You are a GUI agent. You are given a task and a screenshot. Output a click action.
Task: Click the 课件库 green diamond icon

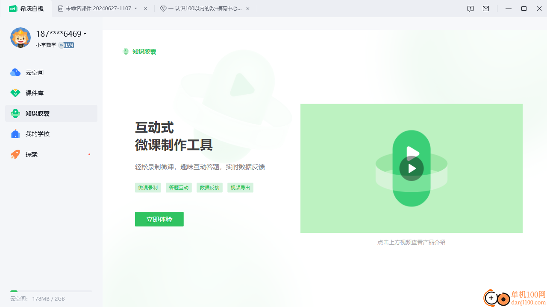tap(15, 93)
